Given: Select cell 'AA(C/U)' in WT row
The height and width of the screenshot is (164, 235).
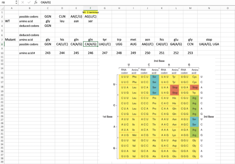Looking at the screenshot, I should tap(76, 16).
